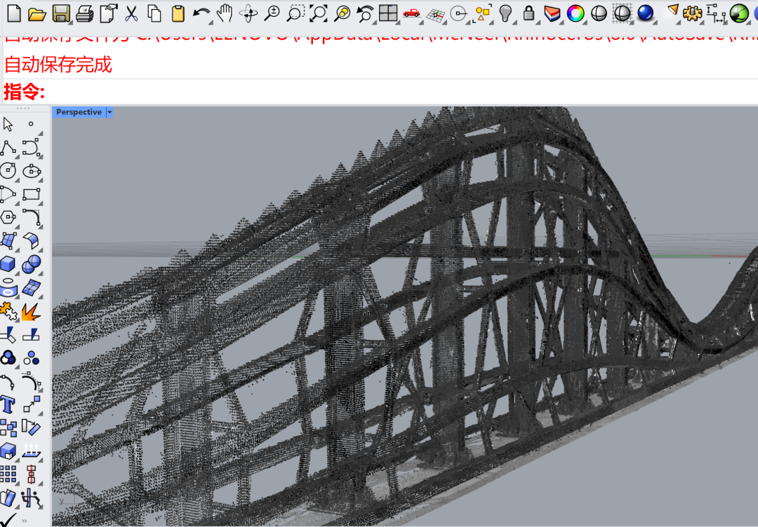758x527 pixels.
Task: Click the four-viewport layout icon
Action: coord(387,13)
